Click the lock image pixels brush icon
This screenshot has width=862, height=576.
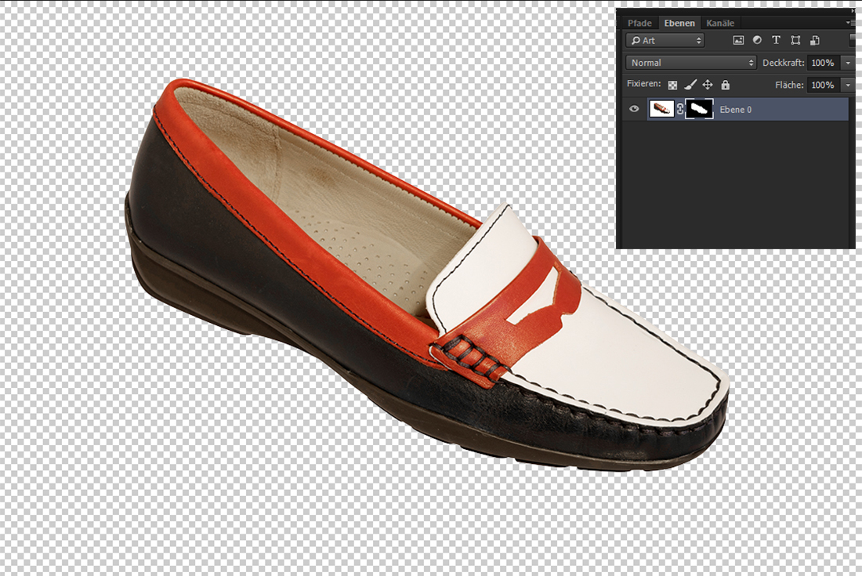click(x=690, y=85)
